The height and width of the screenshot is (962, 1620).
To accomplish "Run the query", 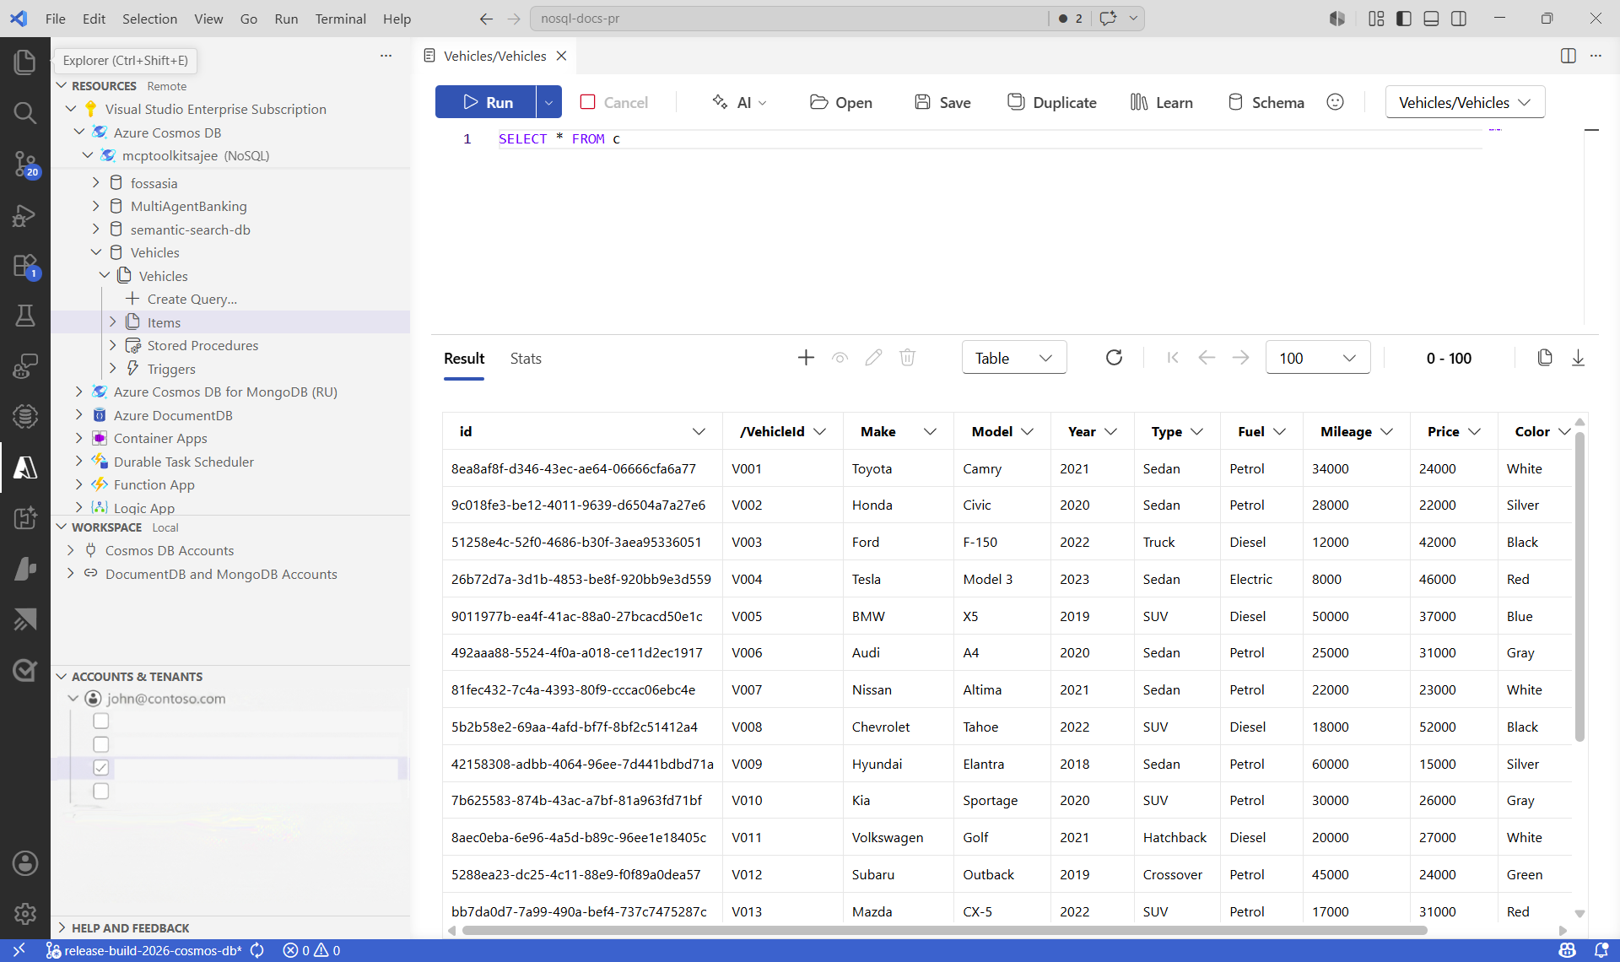I will (486, 102).
